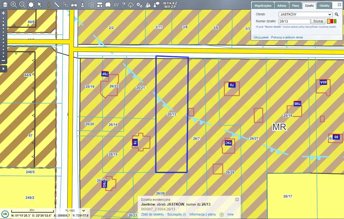Image resolution: width=344 pixels, height=219 pixels.
Task: Select the zoom out magnifier tool
Action: 22,5
